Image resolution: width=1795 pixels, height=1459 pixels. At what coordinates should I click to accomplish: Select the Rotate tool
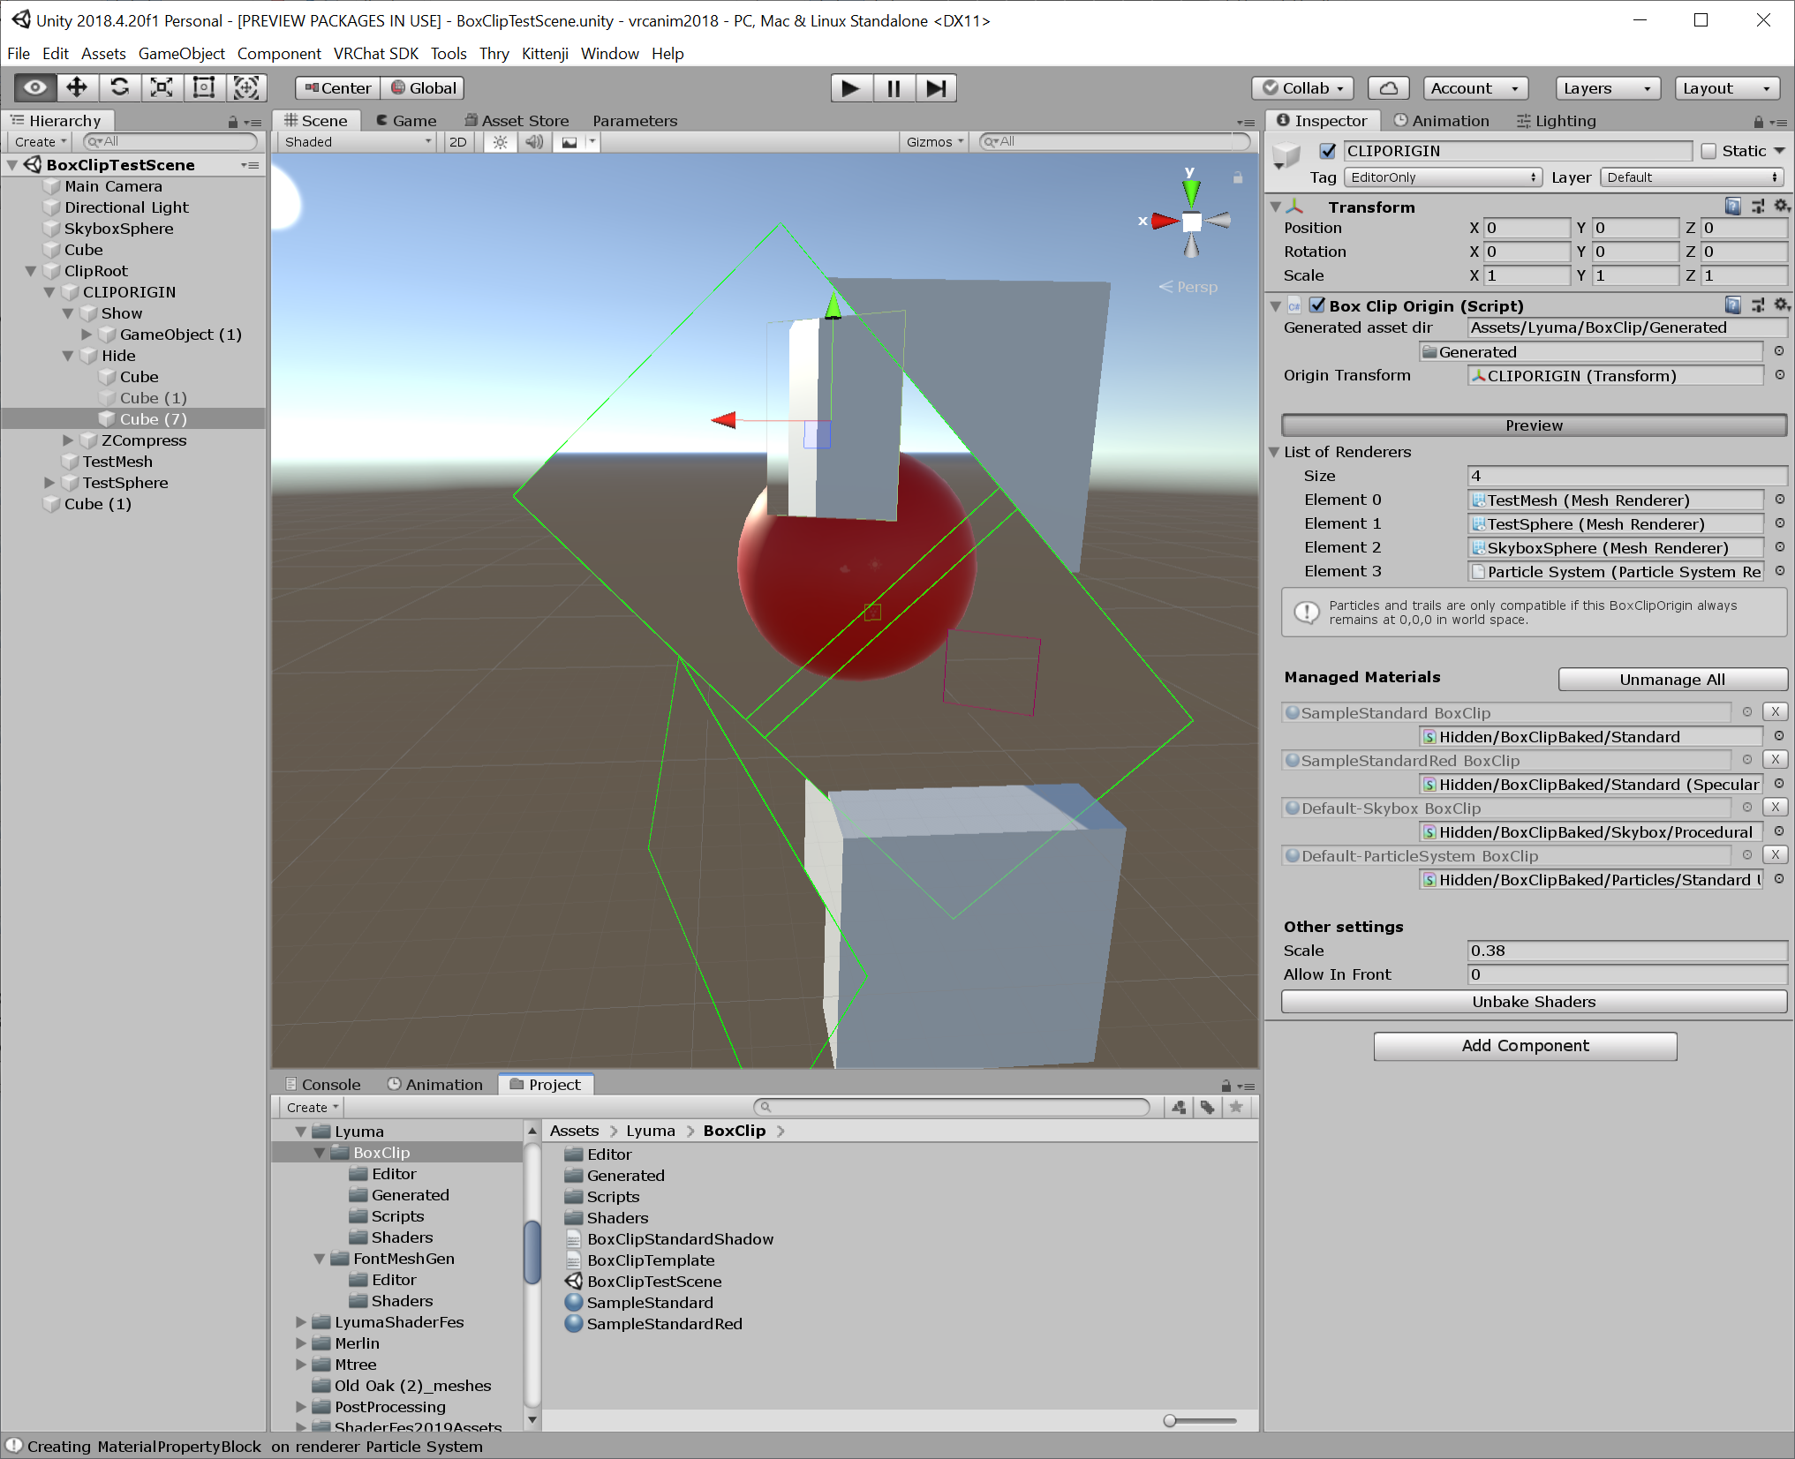coord(119,87)
